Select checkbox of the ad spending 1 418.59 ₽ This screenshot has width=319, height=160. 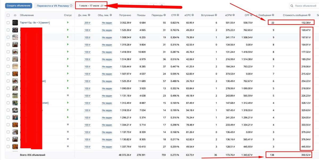click(x=9, y=52)
